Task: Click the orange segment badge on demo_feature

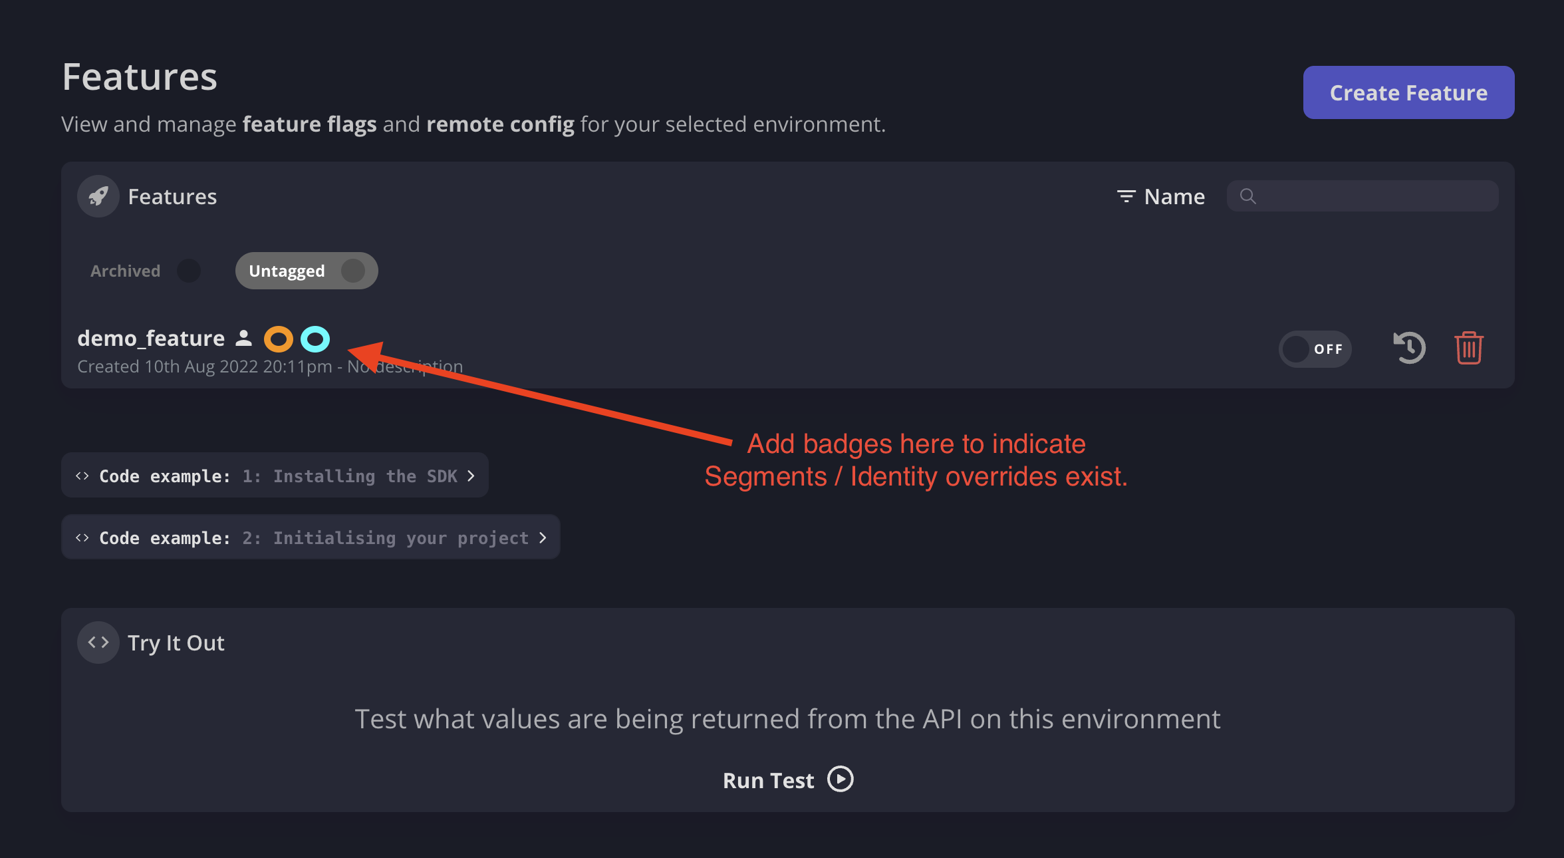Action: click(x=279, y=339)
